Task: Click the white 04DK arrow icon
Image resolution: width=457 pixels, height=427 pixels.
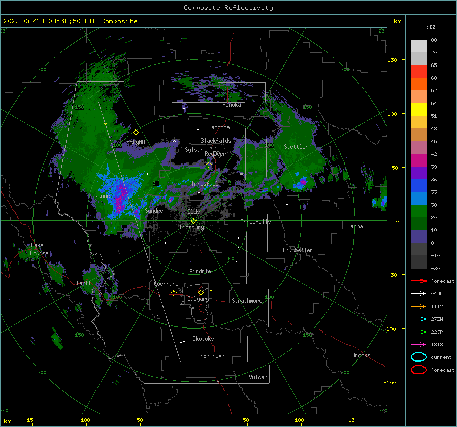Action: coord(418,293)
